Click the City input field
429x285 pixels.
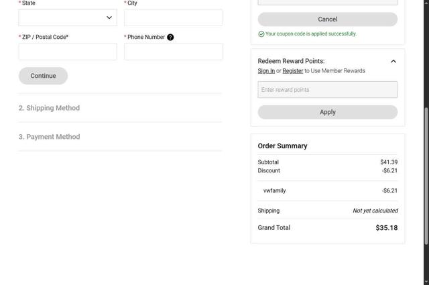(173, 17)
